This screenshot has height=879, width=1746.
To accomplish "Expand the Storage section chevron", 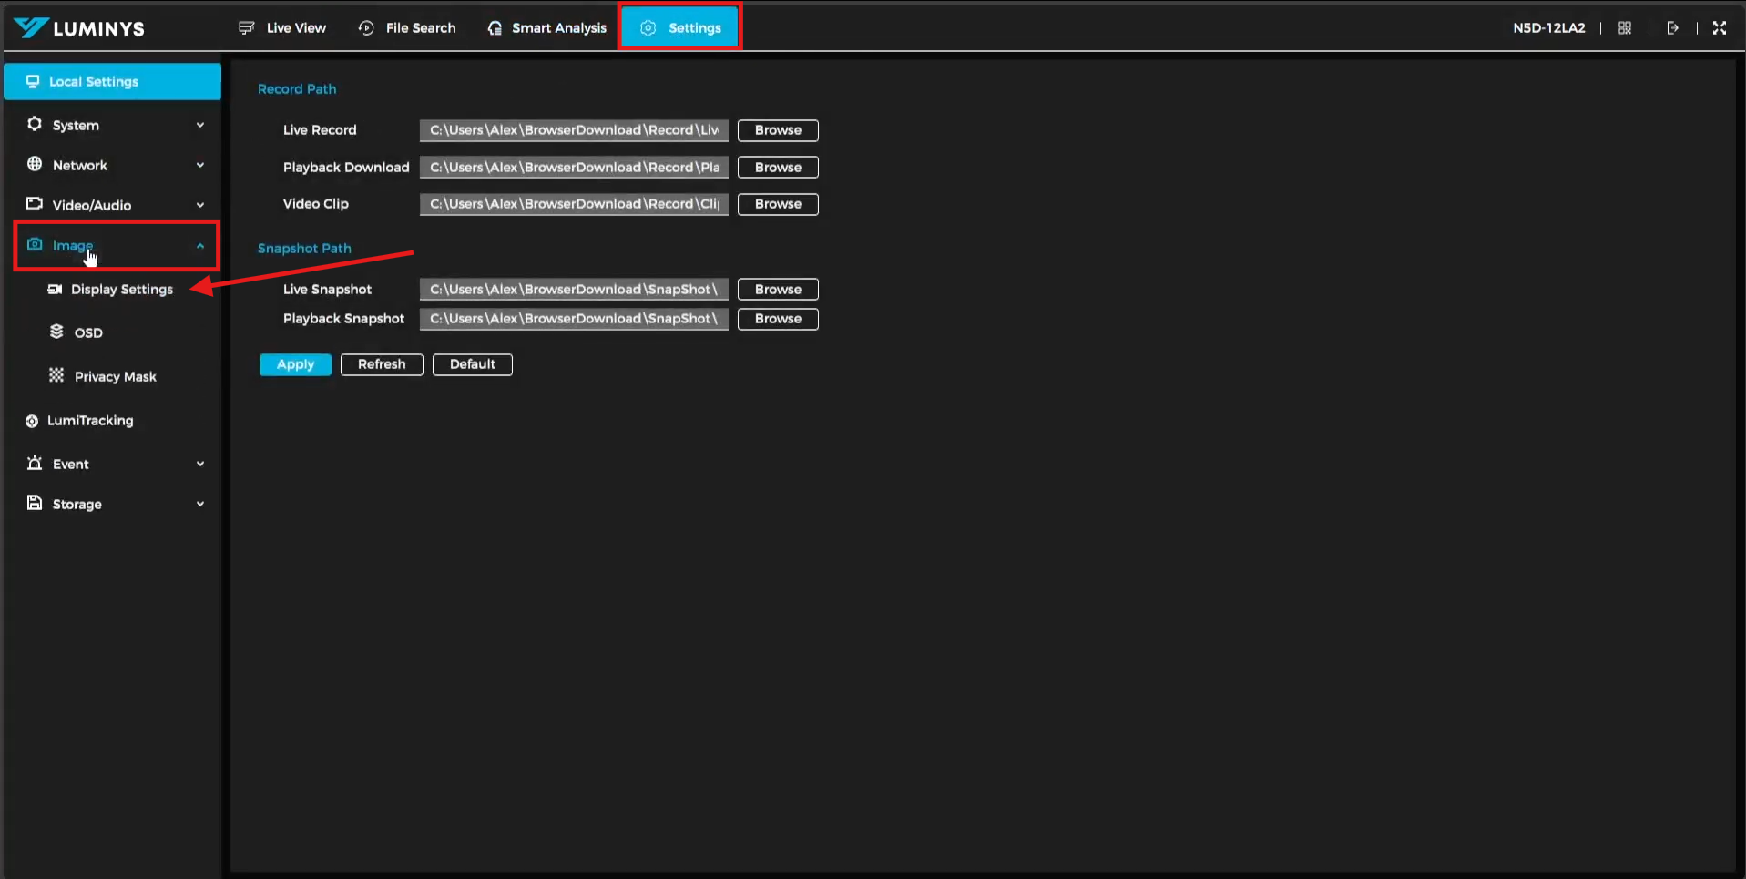I will (200, 504).
